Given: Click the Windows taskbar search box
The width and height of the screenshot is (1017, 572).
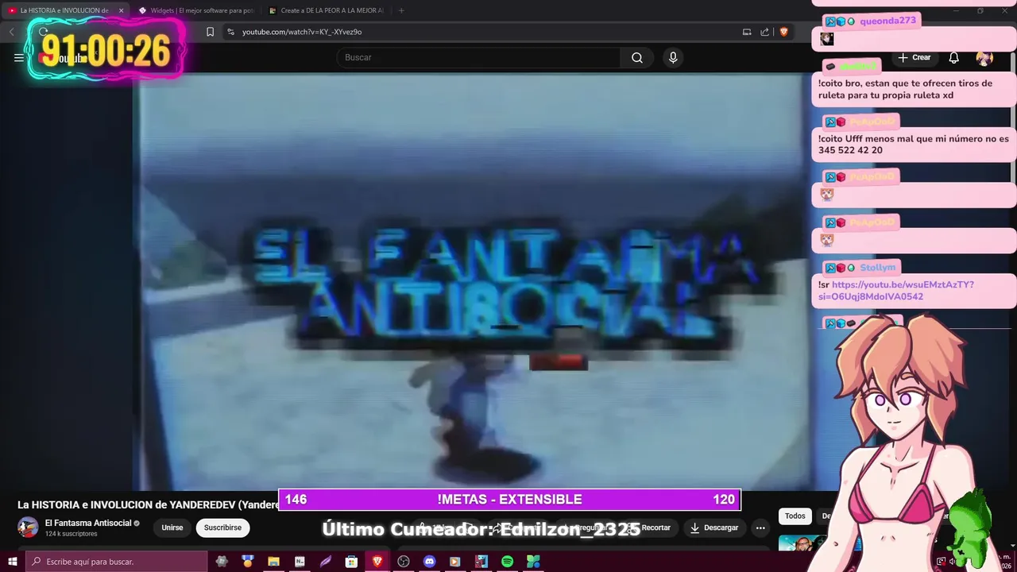Looking at the screenshot, I should point(116,562).
